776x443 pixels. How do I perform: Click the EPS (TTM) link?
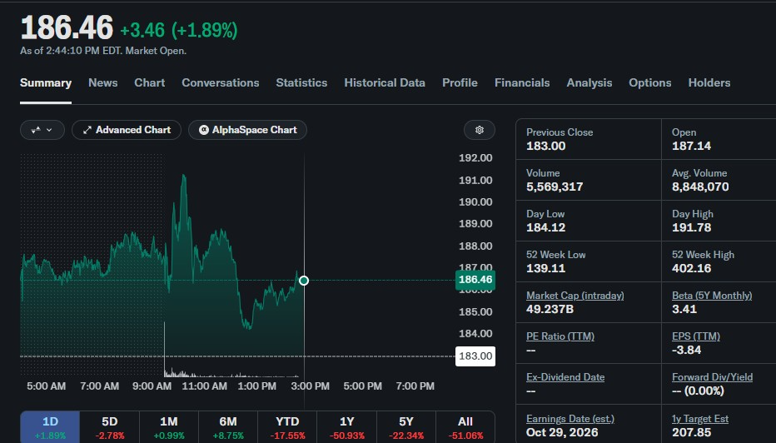pos(696,336)
